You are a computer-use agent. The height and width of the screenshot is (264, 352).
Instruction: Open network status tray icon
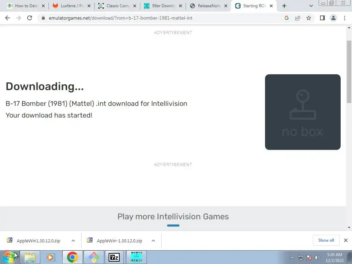[x=300, y=257]
